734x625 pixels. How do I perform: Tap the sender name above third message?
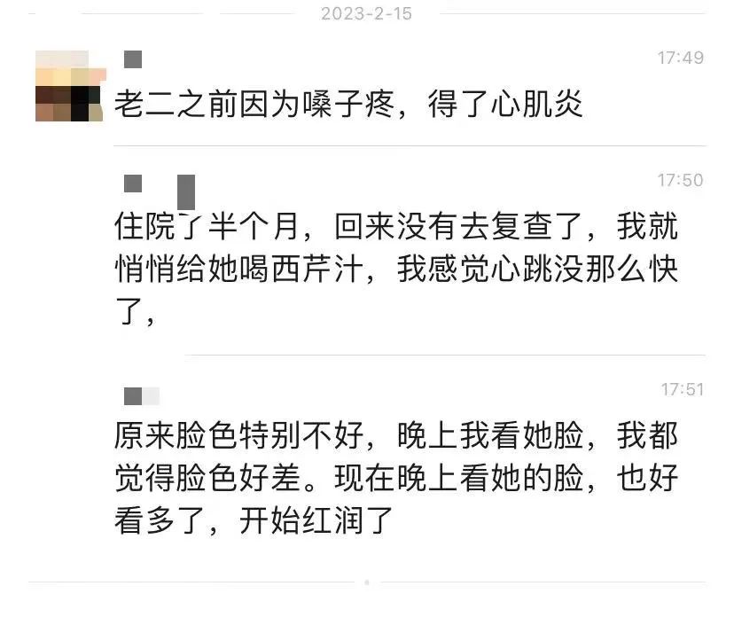point(142,396)
